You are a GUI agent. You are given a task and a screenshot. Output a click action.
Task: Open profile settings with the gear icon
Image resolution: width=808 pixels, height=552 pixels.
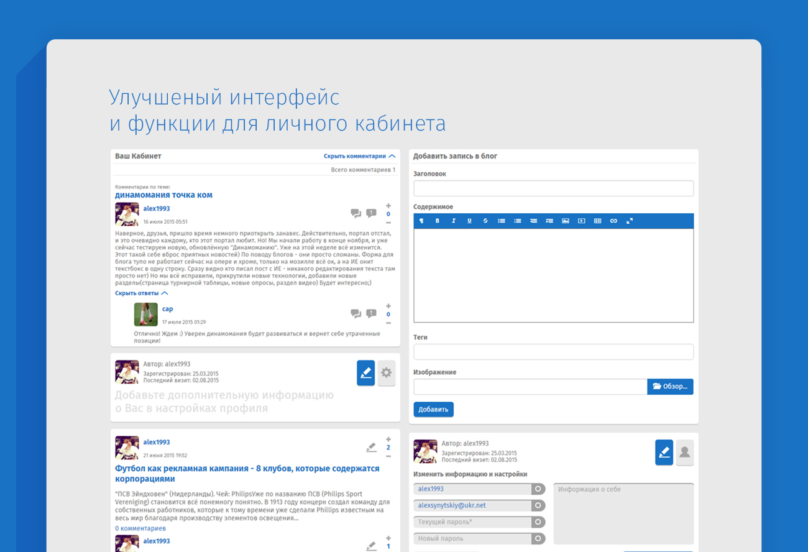[x=386, y=373]
